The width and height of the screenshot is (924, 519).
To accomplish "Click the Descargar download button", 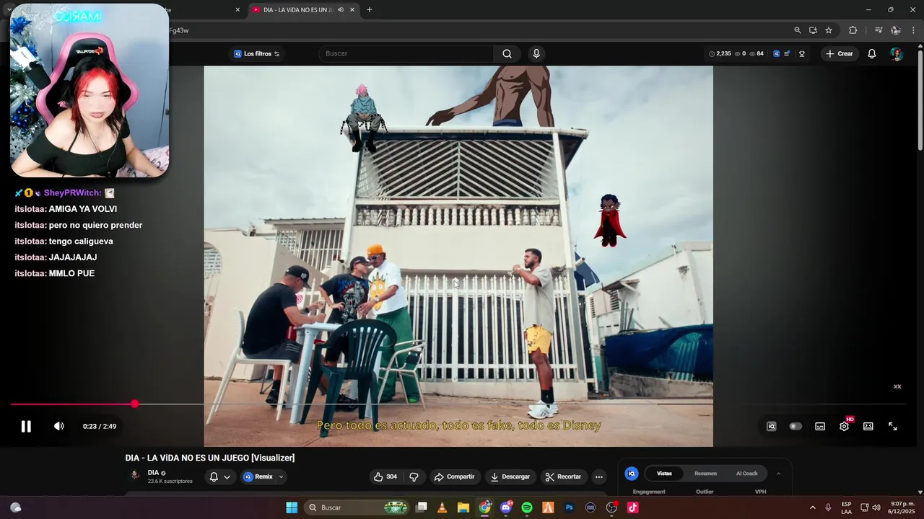I will 510,476.
